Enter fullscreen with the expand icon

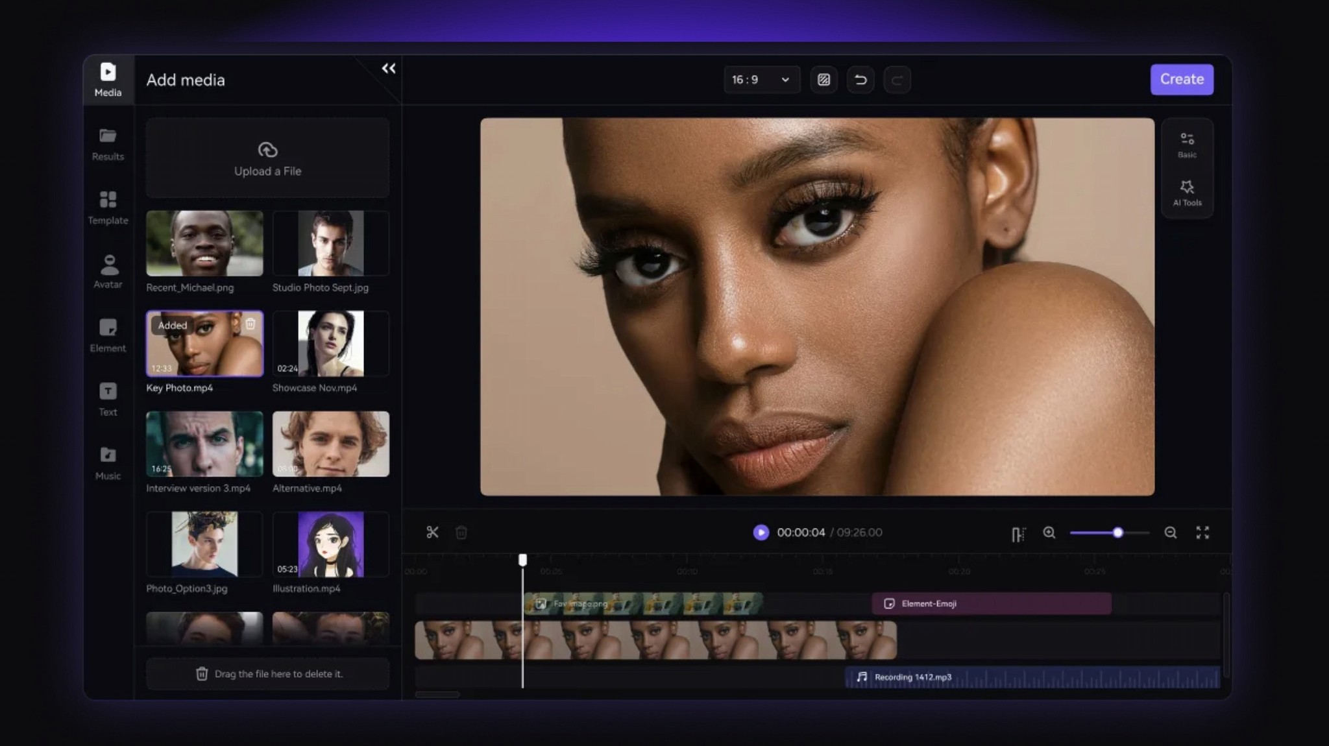(x=1202, y=533)
